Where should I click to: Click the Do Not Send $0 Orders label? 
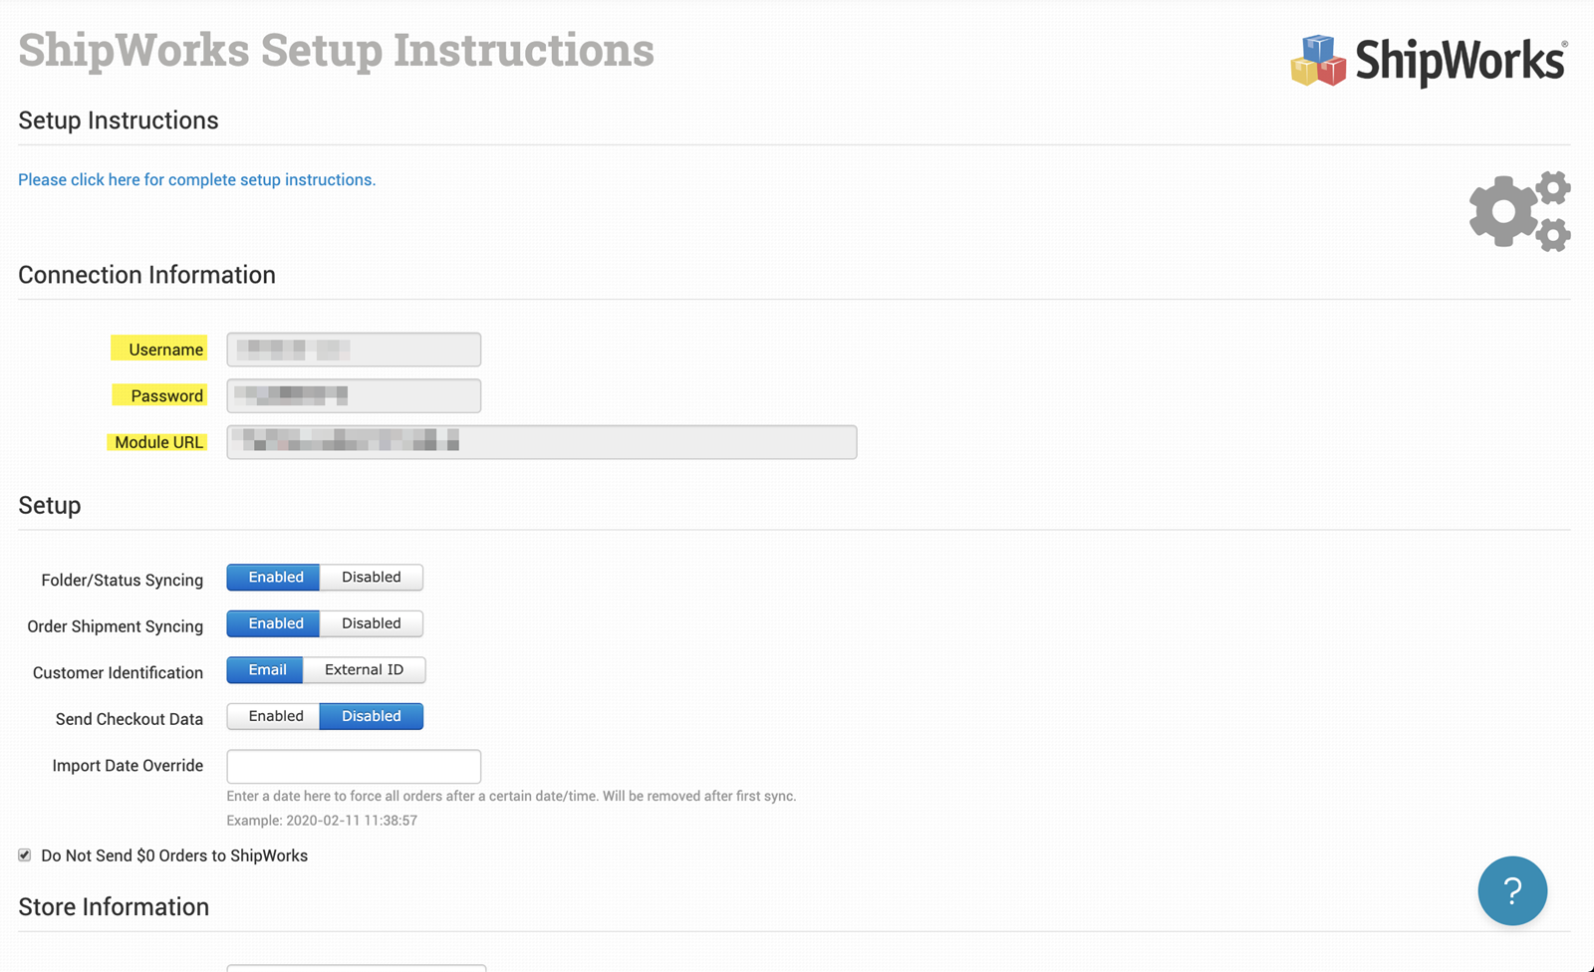tap(174, 855)
